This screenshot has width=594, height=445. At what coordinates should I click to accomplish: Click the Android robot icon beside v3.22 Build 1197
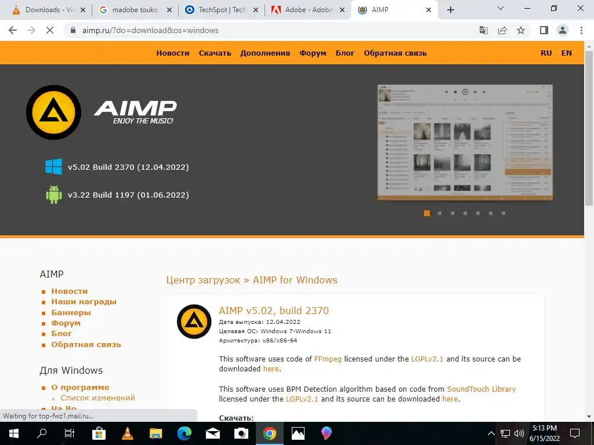pyautogui.click(x=53, y=195)
